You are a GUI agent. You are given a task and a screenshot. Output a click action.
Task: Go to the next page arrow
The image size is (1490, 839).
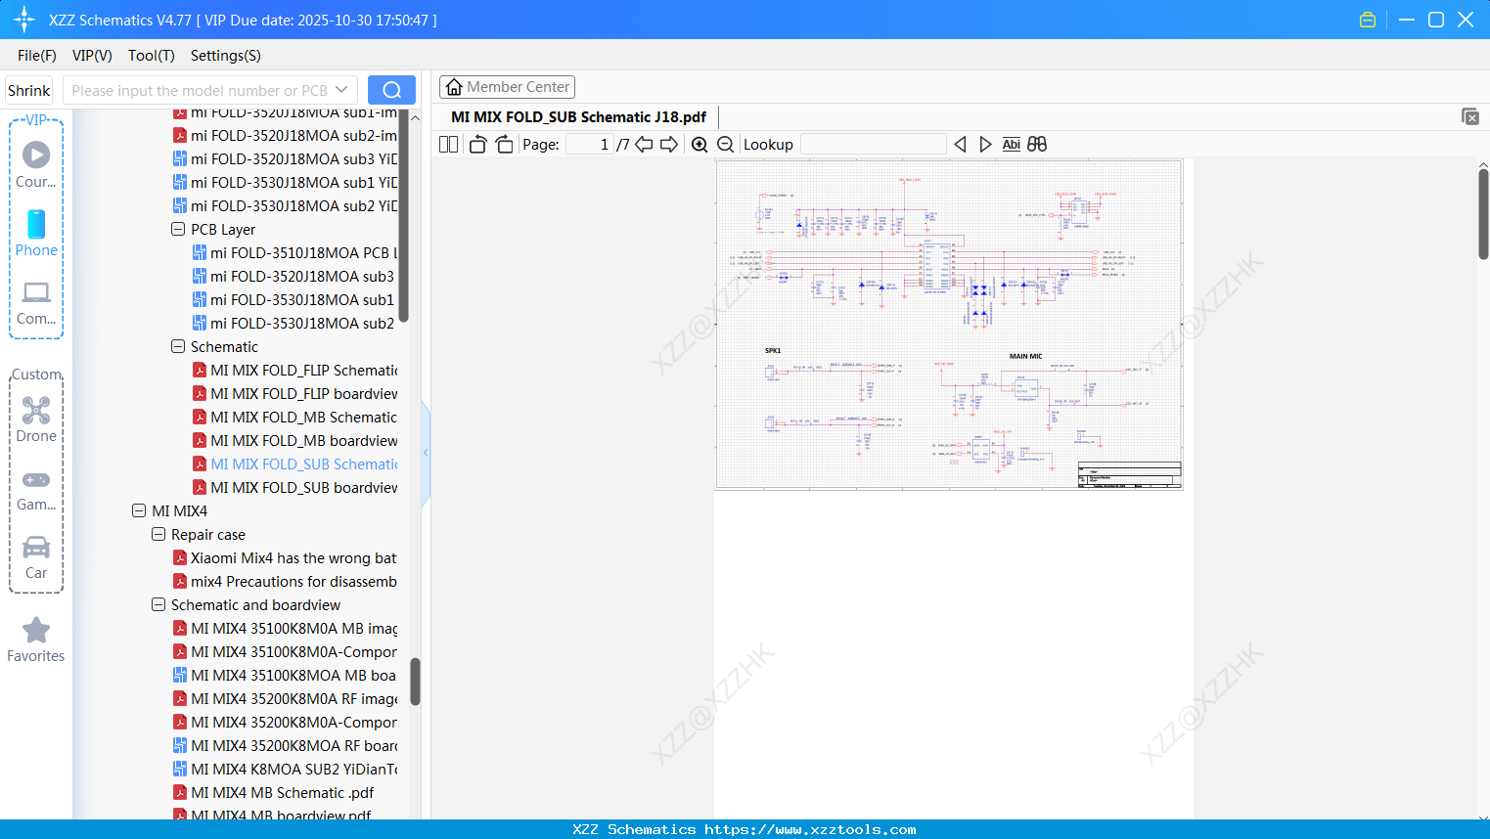669,145
